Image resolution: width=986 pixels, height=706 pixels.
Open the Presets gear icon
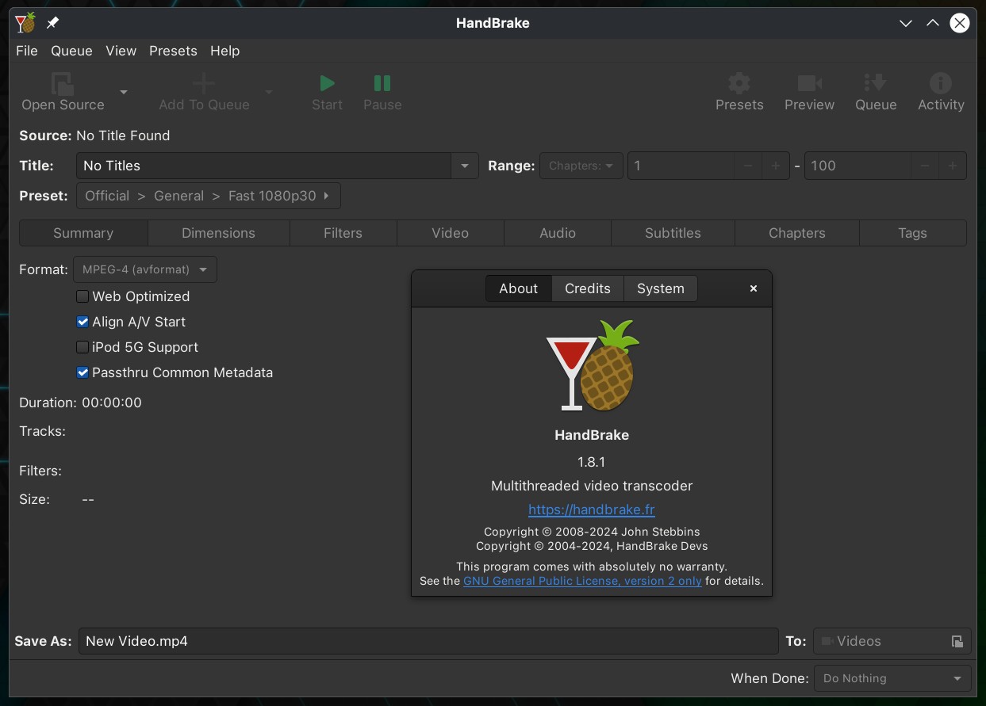point(739,83)
